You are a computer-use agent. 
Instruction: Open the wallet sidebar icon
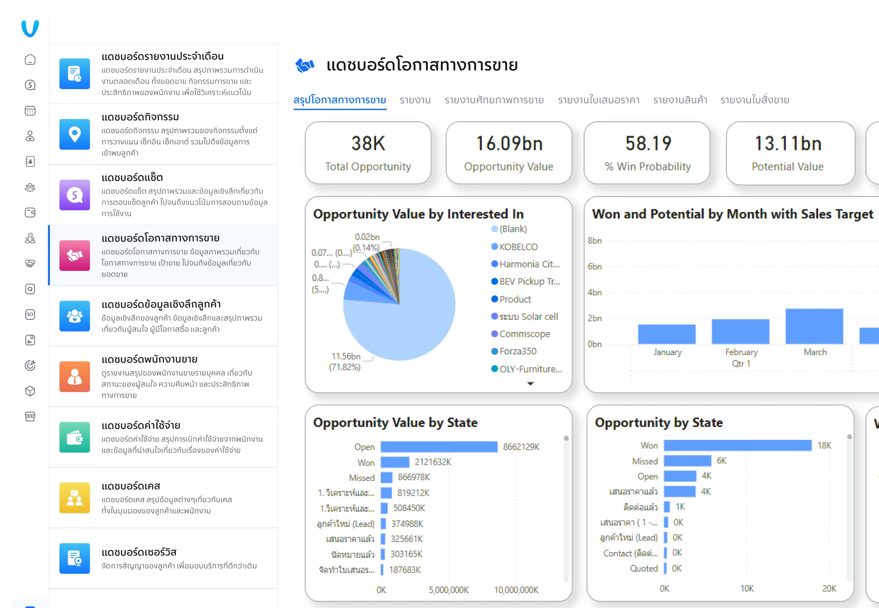30,212
